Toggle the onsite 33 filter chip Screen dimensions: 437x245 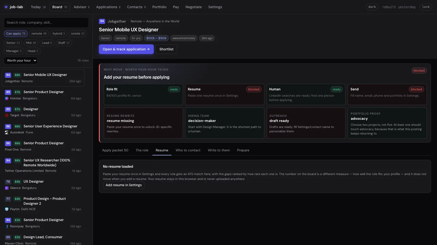[78, 33]
